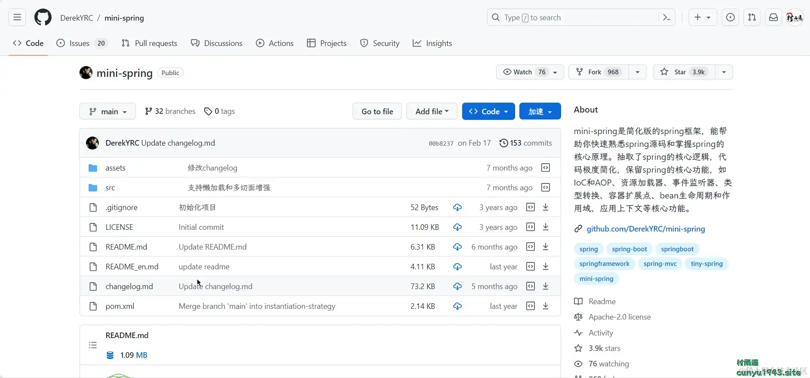Open the command palette icon in search bar
The image size is (810, 378).
click(667, 18)
